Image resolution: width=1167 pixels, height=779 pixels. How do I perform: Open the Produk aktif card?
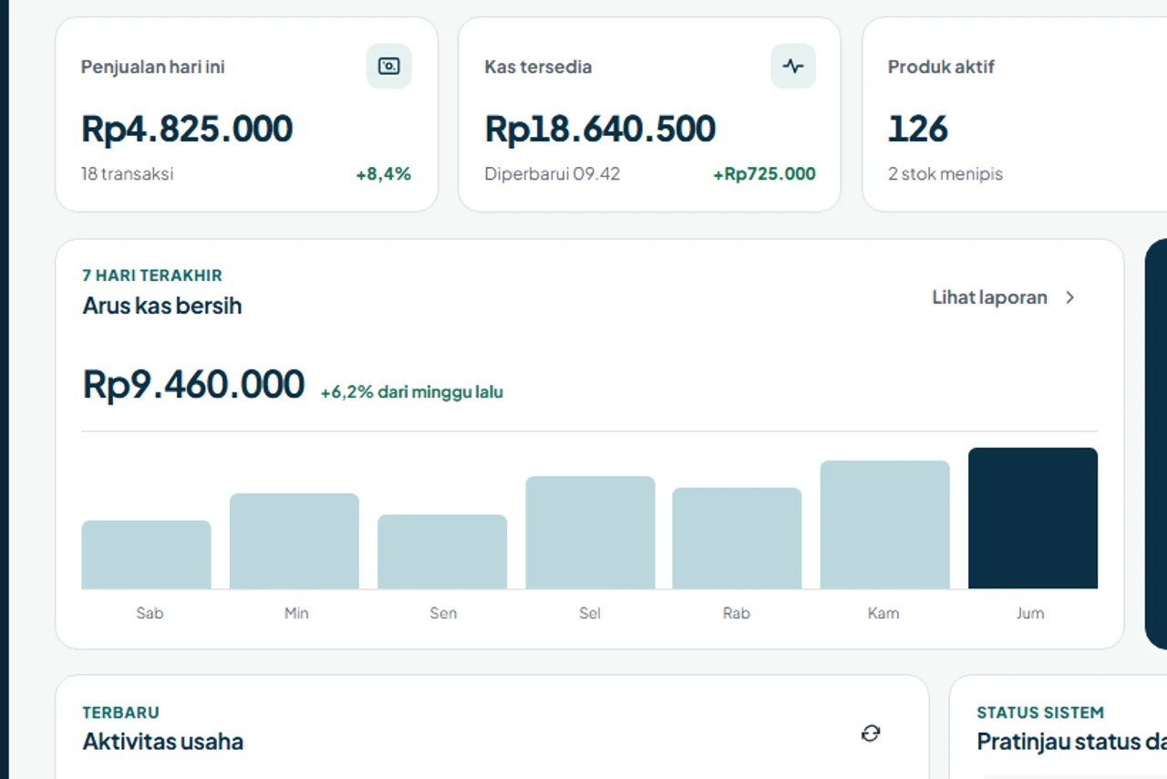point(1015,114)
